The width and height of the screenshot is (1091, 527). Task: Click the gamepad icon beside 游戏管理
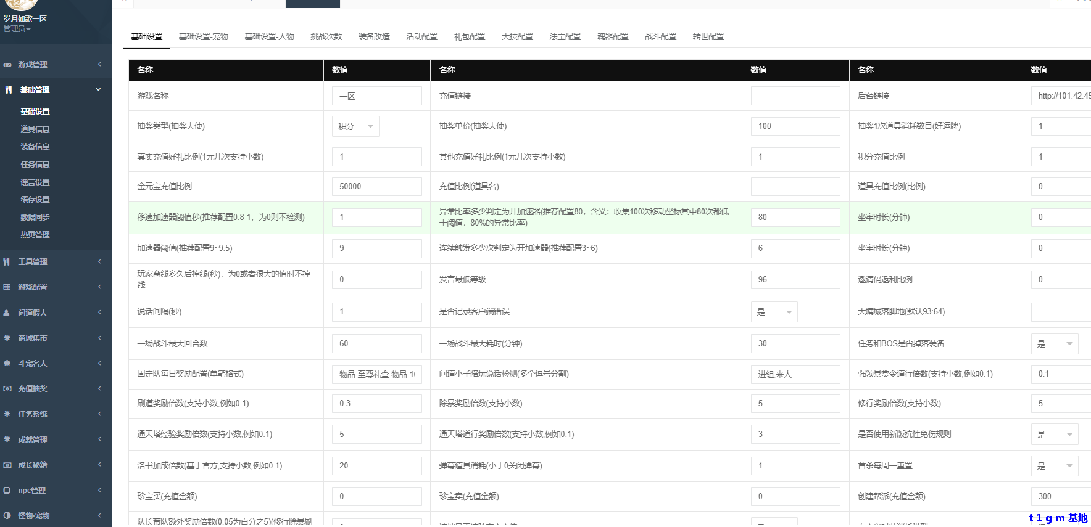7,65
